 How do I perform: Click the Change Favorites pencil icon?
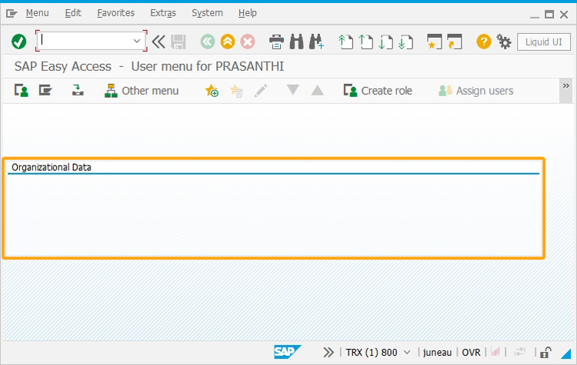tap(261, 91)
